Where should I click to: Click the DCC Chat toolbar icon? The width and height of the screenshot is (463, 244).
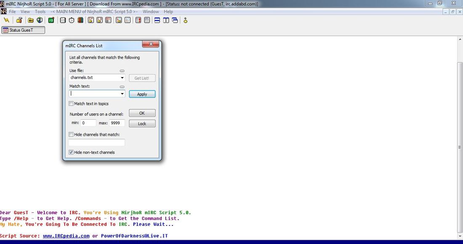coord(100,20)
